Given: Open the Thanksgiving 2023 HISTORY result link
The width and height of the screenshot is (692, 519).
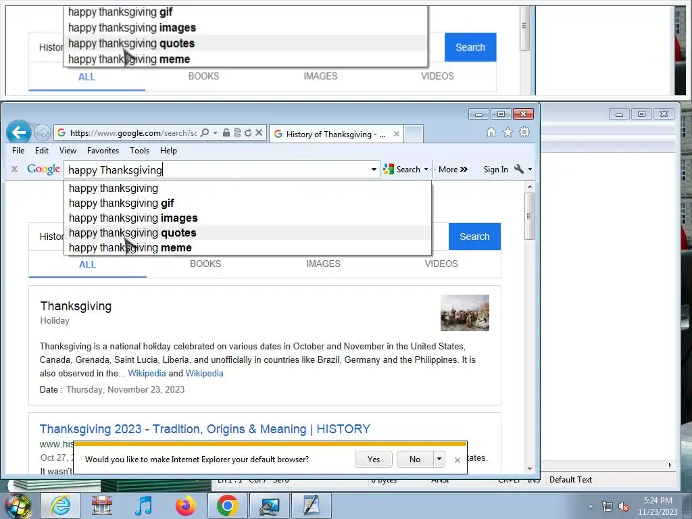Looking at the screenshot, I should (205, 429).
